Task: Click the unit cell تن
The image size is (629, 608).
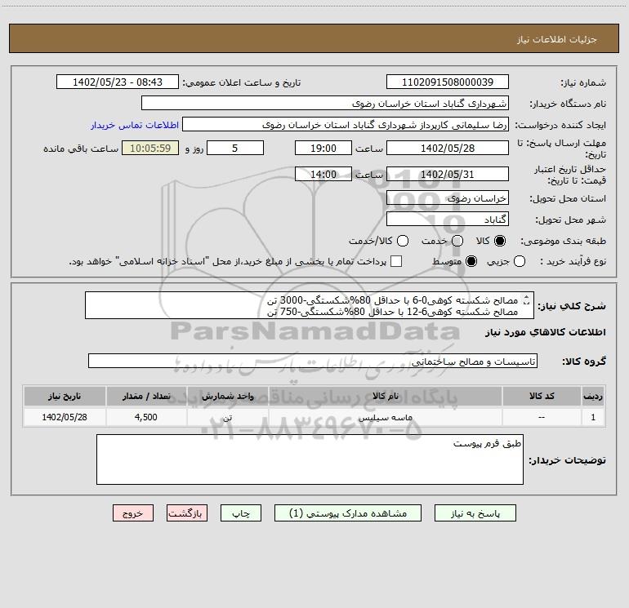Action: click(227, 417)
